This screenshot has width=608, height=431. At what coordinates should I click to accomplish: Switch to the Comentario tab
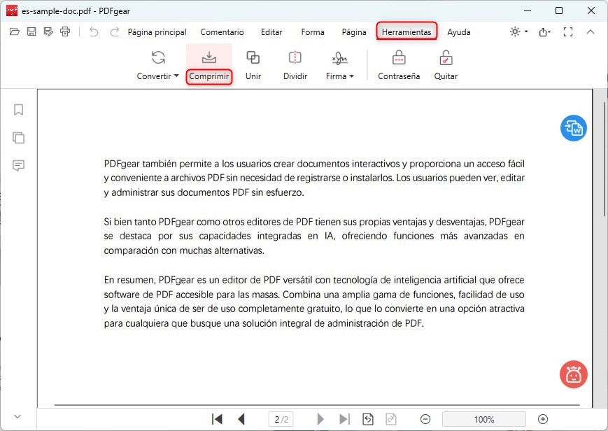222,32
